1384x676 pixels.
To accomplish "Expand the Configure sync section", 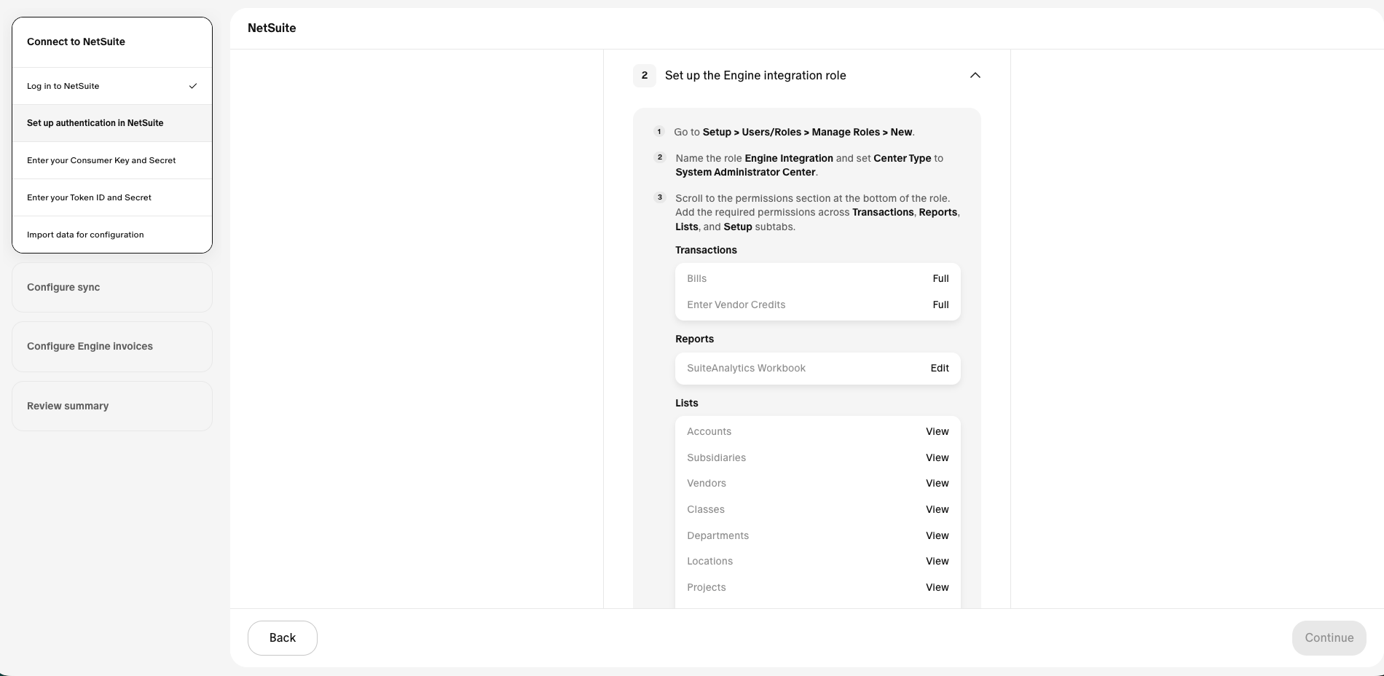I will [x=112, y=288].
